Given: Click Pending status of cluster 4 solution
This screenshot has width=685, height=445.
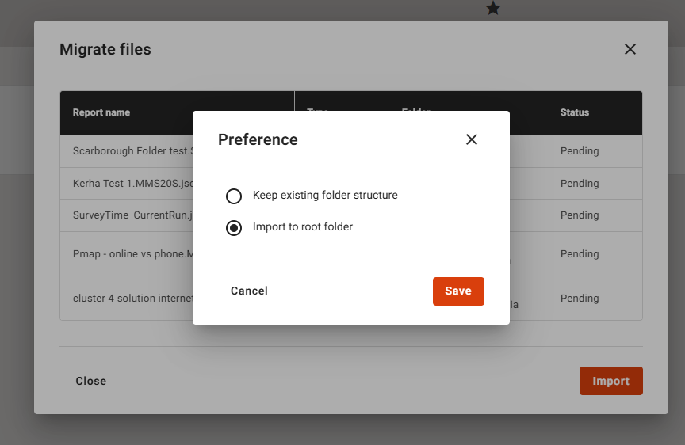Looking at the screenshot, I should pyautogui.click(x=580, y=299).
